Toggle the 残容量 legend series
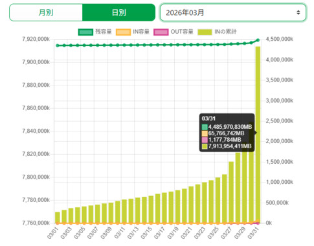314x246 pixels. click(x=95, y=32)
